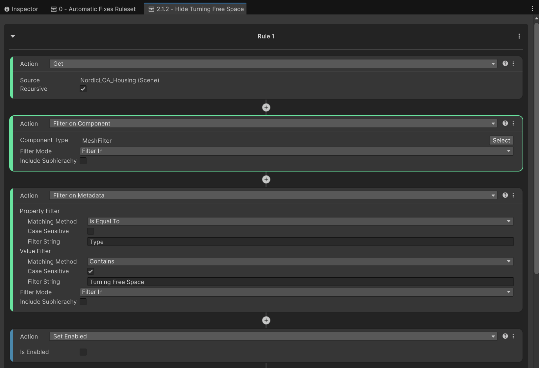Image resolution: width=539 pixels, height=368 pixels.
Task: Uncheck the Recursive checkbox
Action: click(x=83, y=89)
